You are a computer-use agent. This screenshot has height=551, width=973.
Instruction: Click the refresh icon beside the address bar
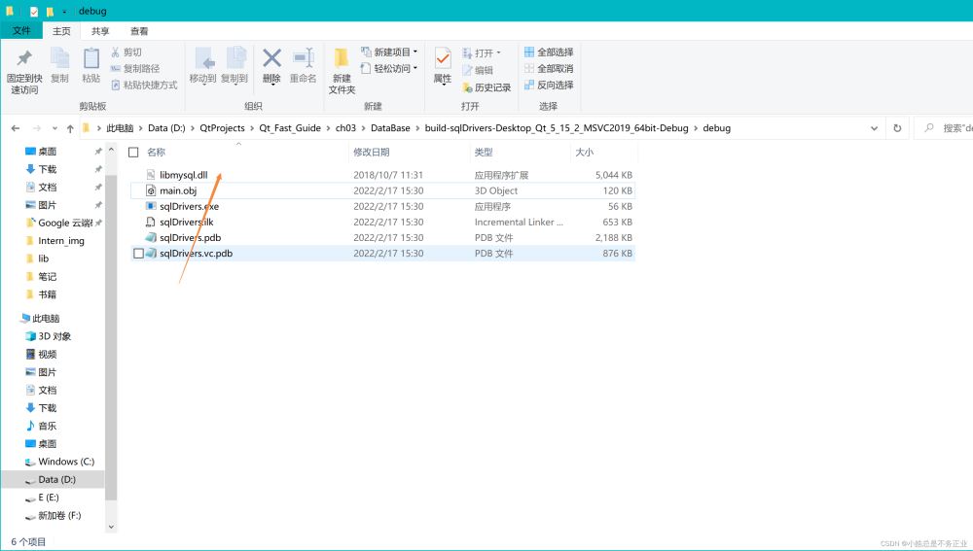tap(896, 127)
